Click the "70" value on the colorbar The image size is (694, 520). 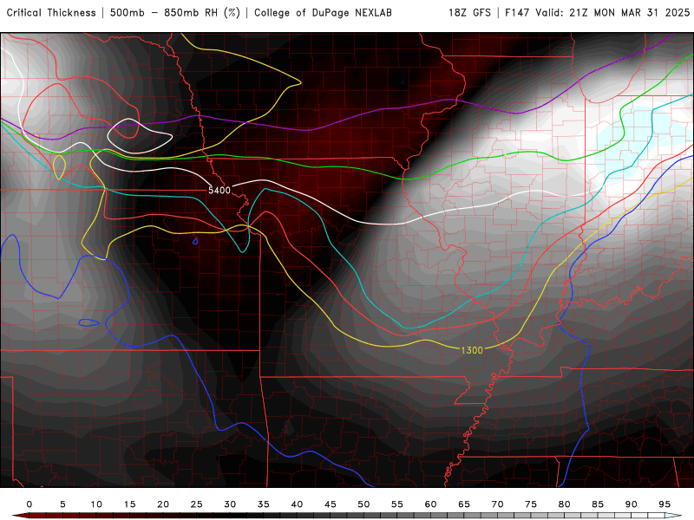coord(497,504)
